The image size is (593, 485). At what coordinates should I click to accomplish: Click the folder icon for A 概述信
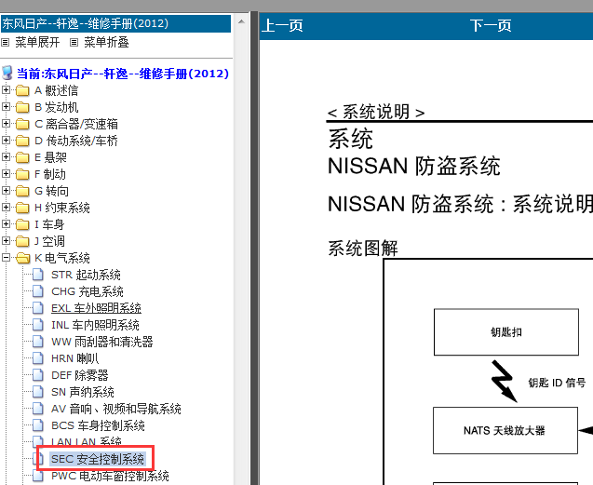[22, 90]
